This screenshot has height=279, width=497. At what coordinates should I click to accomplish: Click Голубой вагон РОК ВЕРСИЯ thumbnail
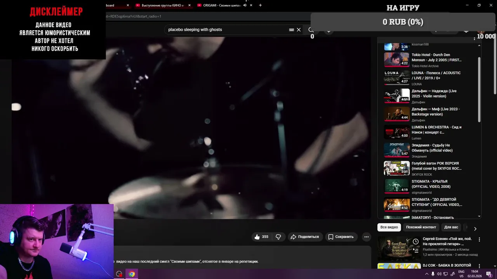[396, 168]
